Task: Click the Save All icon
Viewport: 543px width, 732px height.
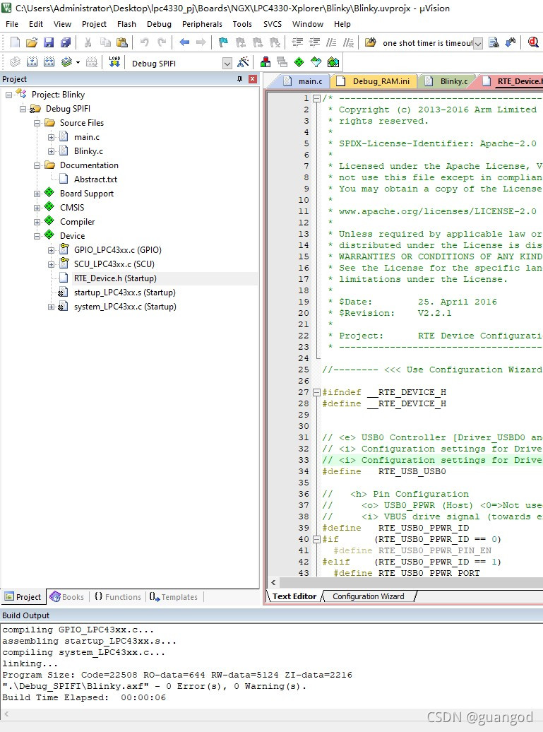Action: pyautogui.click(x=66, y=42)
